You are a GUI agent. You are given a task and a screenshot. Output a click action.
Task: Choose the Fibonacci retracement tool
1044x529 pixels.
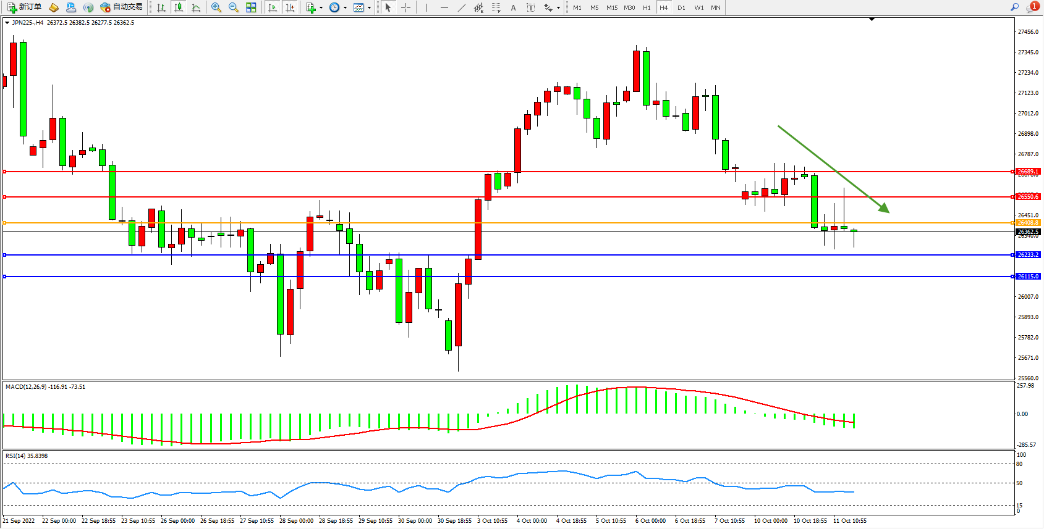tap(496, 7)
